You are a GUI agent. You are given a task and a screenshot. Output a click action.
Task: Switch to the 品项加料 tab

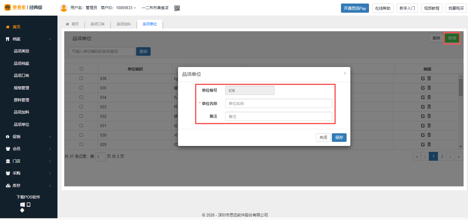(x=124, y=24)
